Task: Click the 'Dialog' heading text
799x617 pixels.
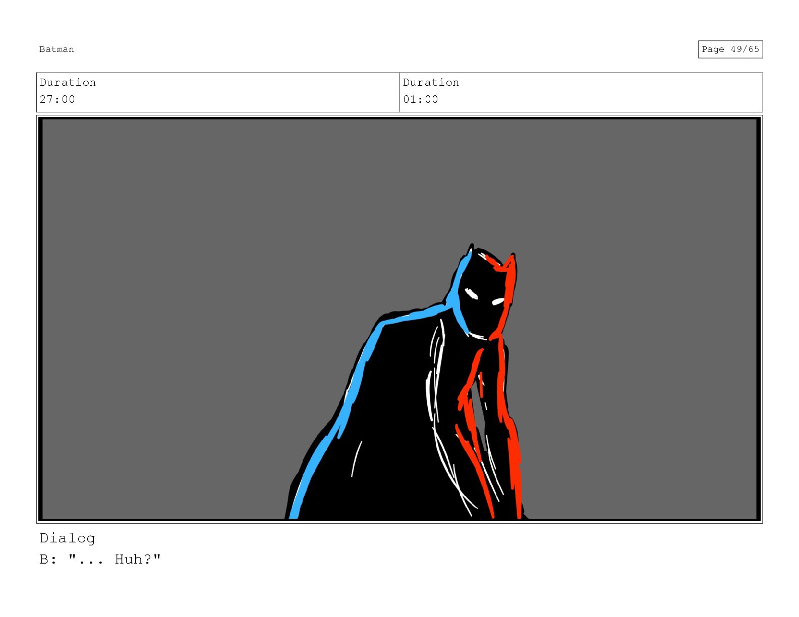Action: point(68,538)
